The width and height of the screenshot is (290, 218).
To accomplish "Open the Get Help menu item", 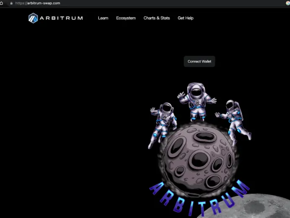I will tap(186, 18).
